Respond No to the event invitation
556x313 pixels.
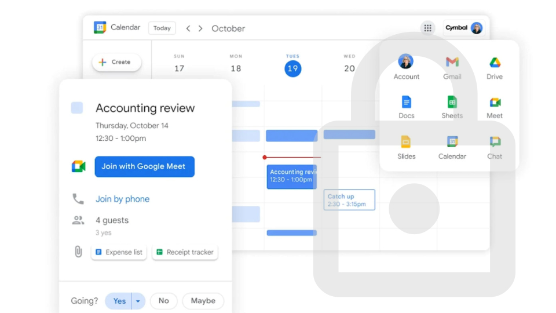(164, 301)
